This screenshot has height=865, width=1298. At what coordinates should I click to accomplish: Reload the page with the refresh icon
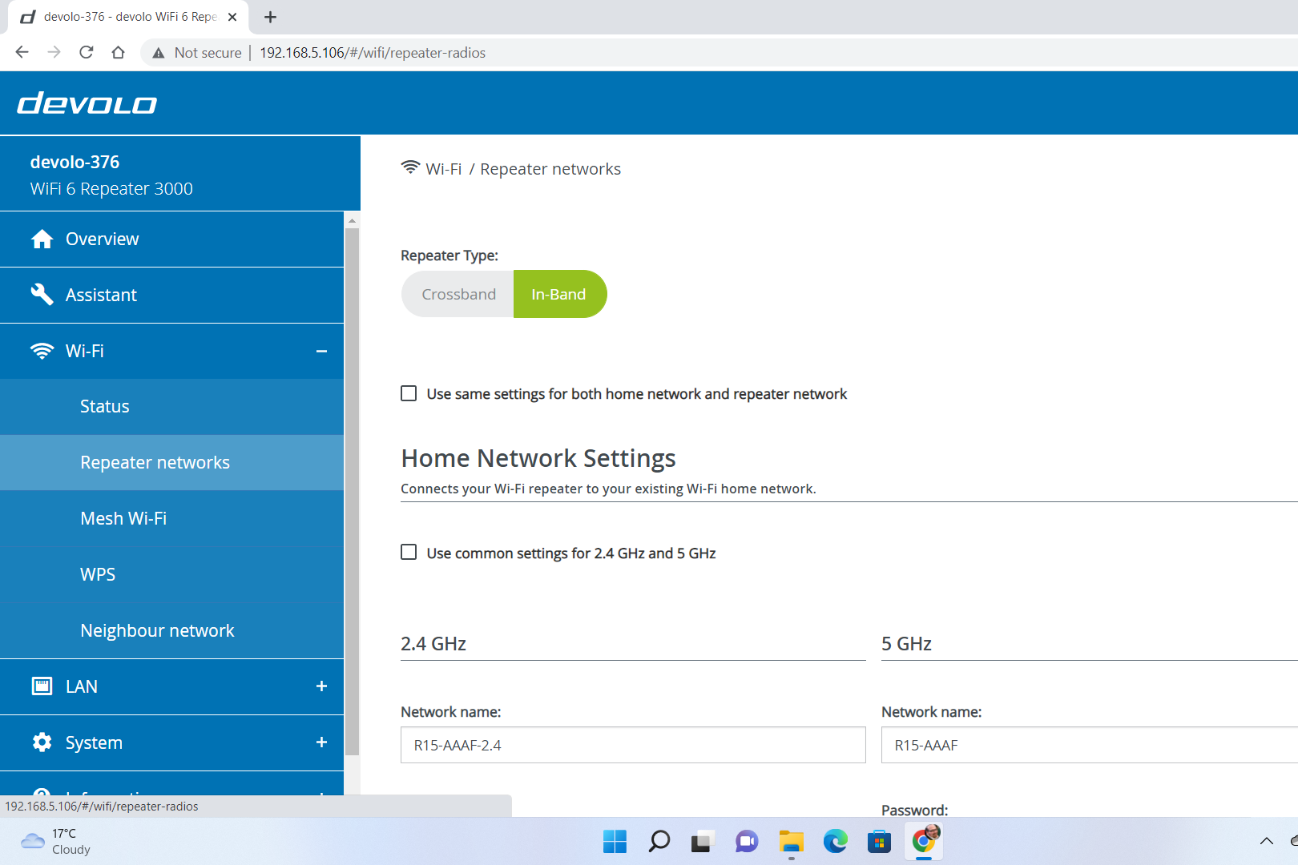(86, 52)
